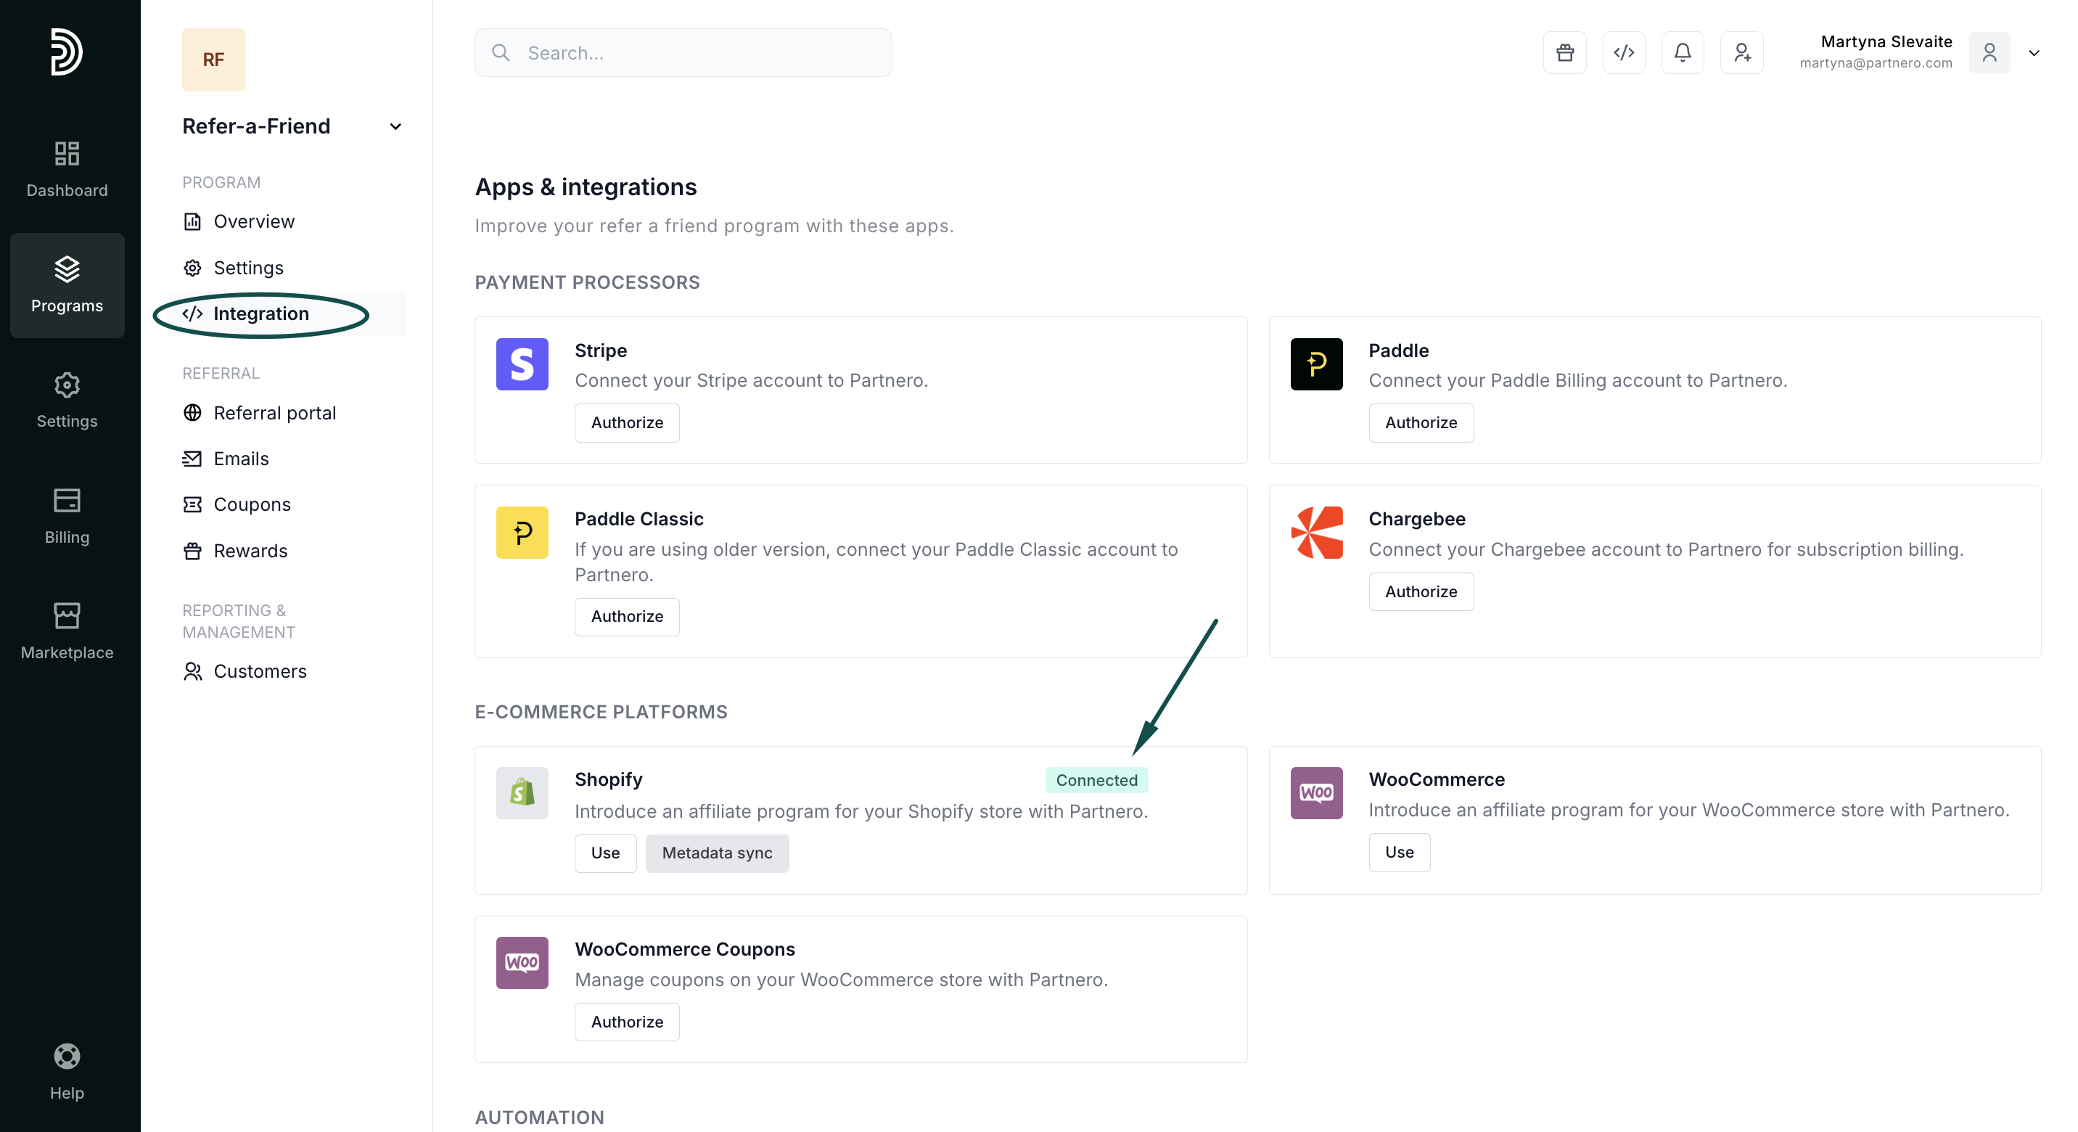Click the add user icon in header
The image size is (2078, 1132).
[x=1741, y=52]
